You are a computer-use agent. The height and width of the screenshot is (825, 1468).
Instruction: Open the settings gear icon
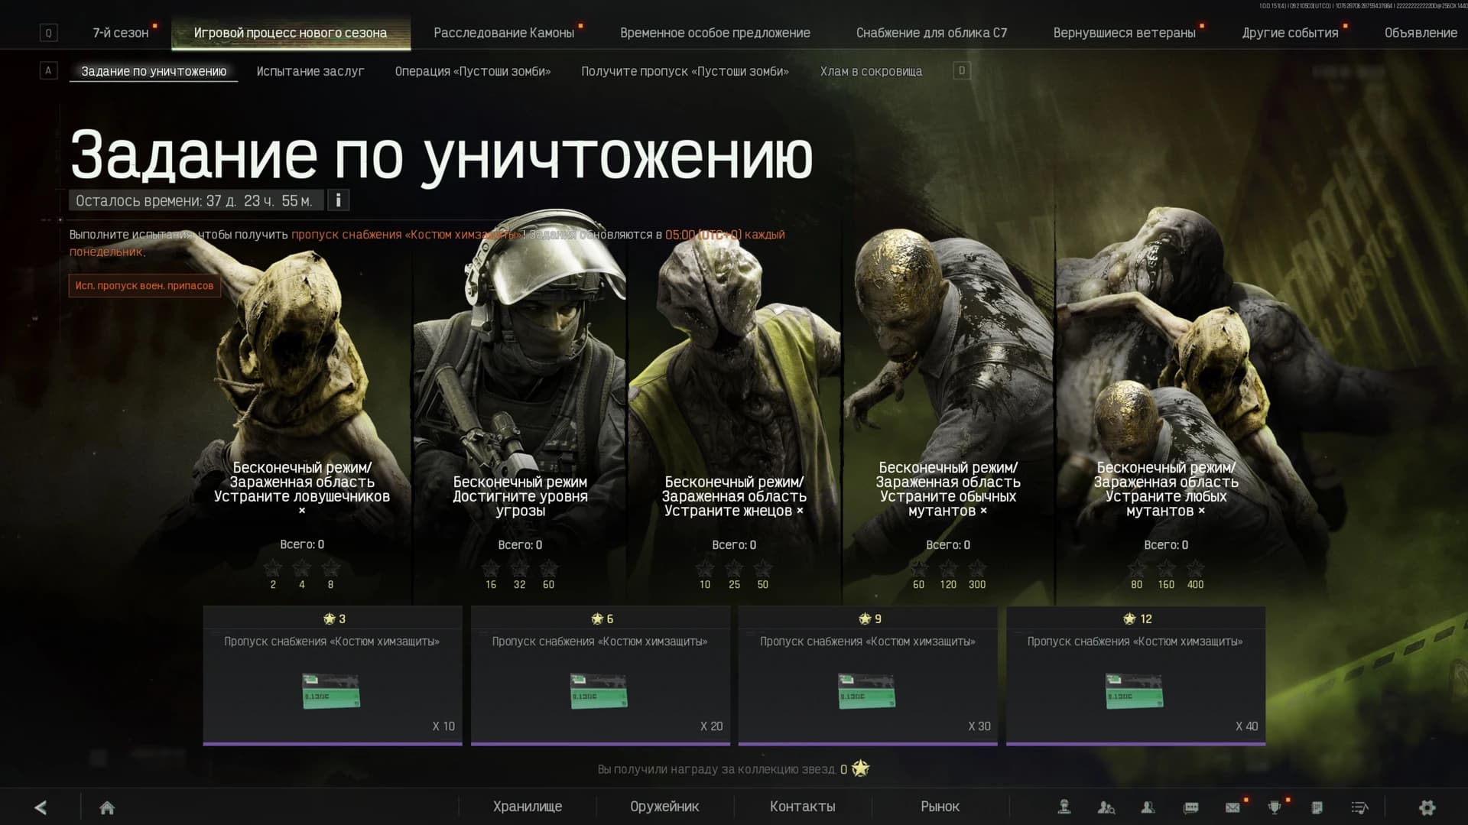coord(1427,807)
